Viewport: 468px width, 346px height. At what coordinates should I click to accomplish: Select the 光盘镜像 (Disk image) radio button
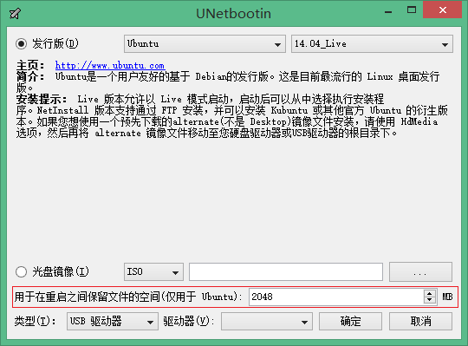[22, 272]
